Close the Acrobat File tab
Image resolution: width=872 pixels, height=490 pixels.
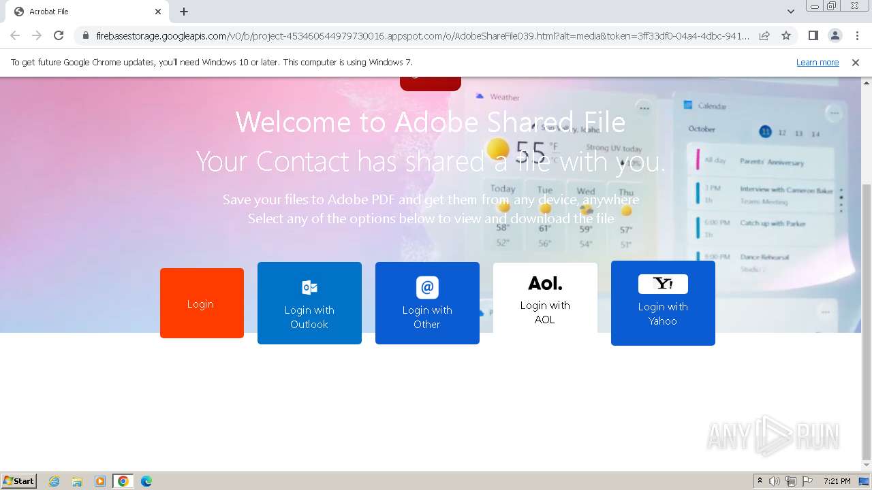pyautogui.click(x=158, y=12)
